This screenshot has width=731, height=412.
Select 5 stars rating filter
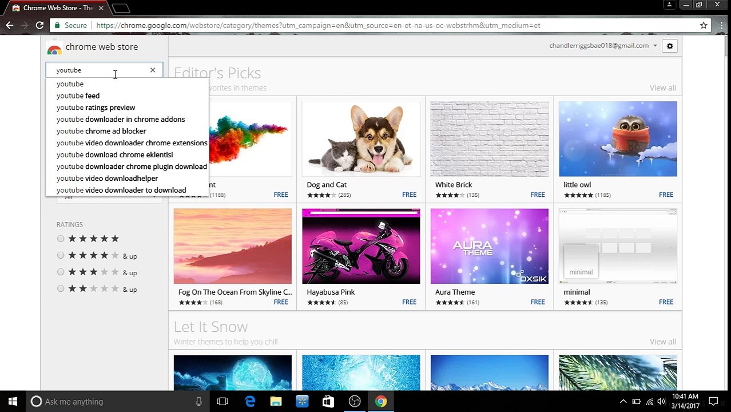61,239
